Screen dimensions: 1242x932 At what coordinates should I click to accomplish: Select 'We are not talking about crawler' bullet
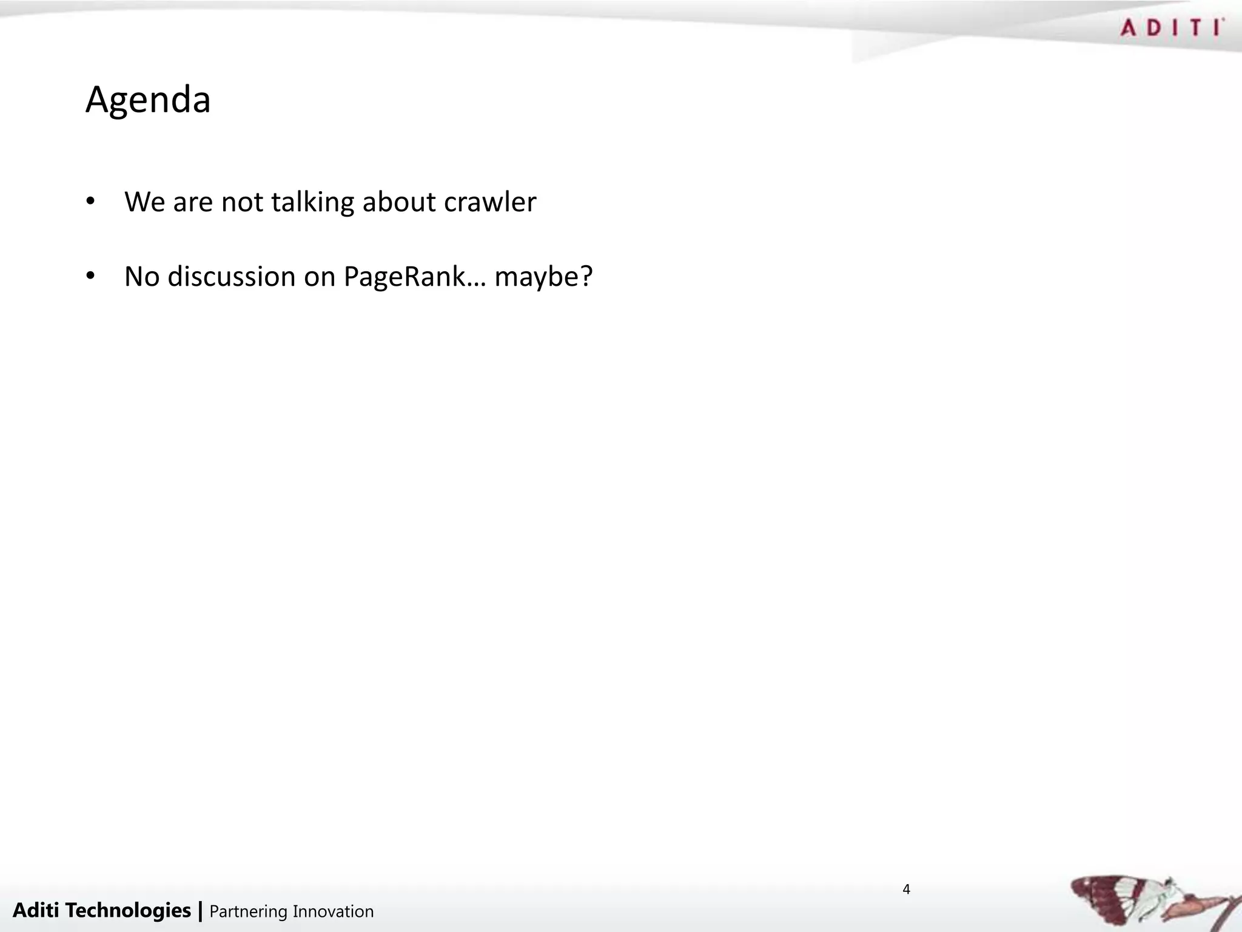[x=330, y=202]
